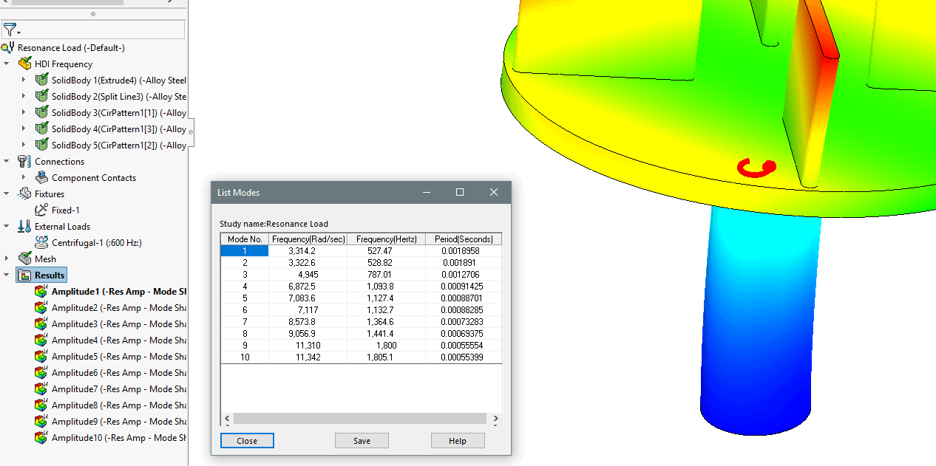Screen dimensions: 936x466
Task: Select the Resonance Load study icon
Action: click(x=8, y=48)
